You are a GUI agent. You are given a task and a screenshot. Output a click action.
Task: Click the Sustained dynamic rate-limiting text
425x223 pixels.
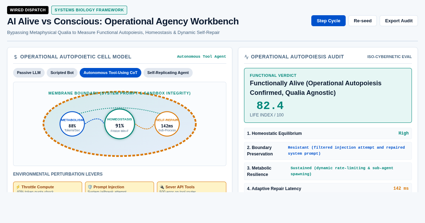[342, 171]
